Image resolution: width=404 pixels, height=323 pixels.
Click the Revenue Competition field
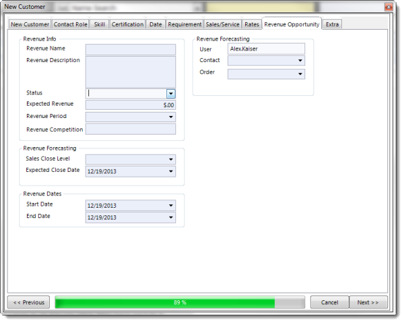[131, 129]
